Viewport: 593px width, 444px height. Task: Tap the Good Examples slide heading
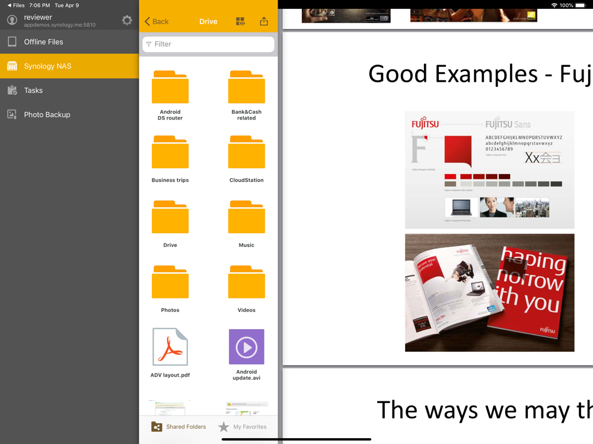[480, 73]
